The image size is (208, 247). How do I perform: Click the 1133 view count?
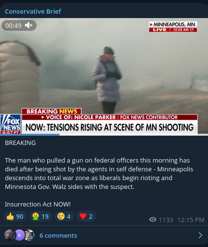pos(166,220)
